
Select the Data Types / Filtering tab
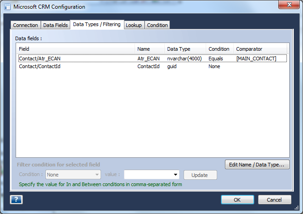[x=97, y=24]
